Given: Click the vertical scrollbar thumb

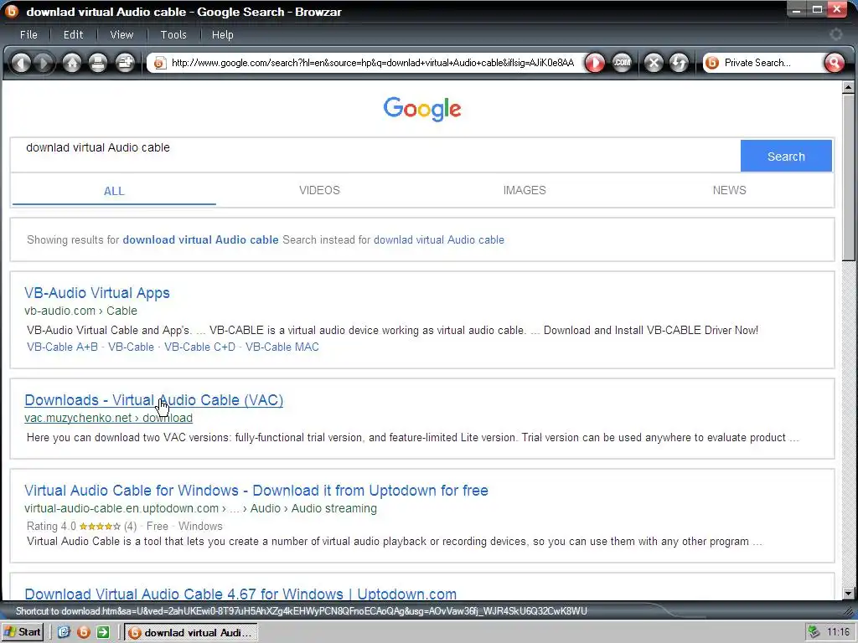Looking at the screenshot, I should tap(848, 177).
